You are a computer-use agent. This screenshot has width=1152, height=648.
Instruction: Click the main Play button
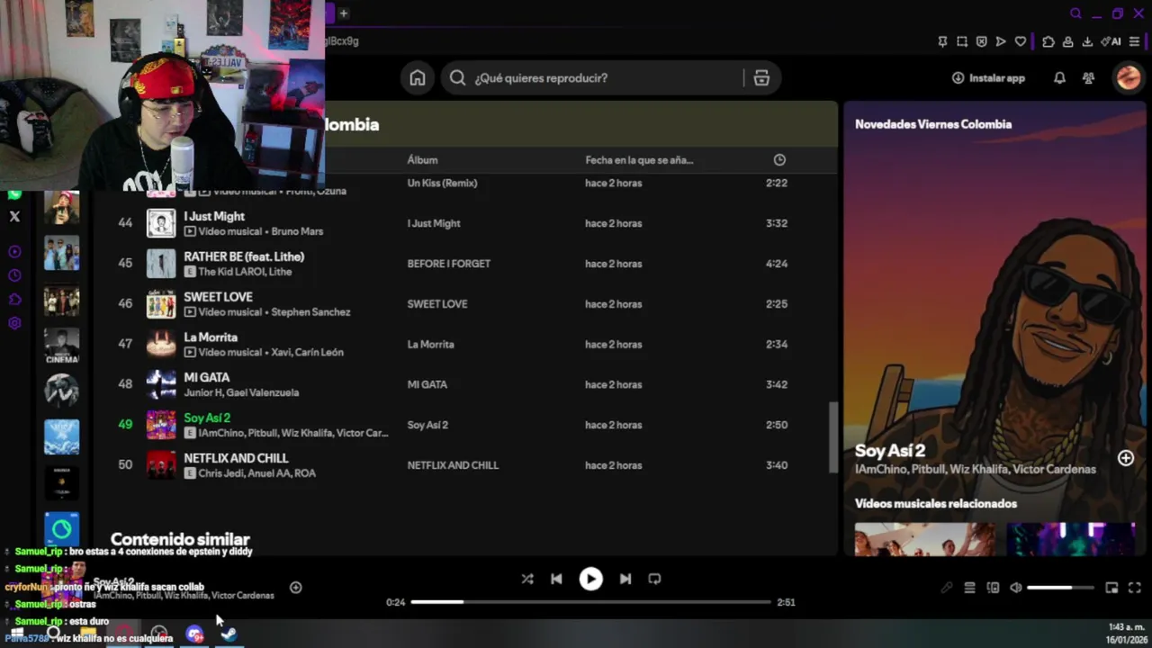click(x=590, y=579)
